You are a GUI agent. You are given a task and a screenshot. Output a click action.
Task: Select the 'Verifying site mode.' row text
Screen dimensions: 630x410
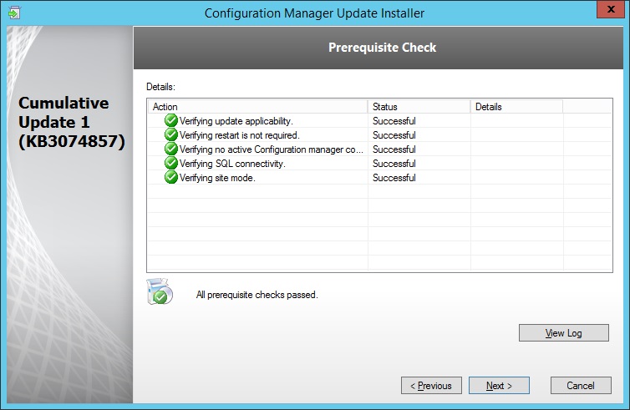[x=216, y=178]
